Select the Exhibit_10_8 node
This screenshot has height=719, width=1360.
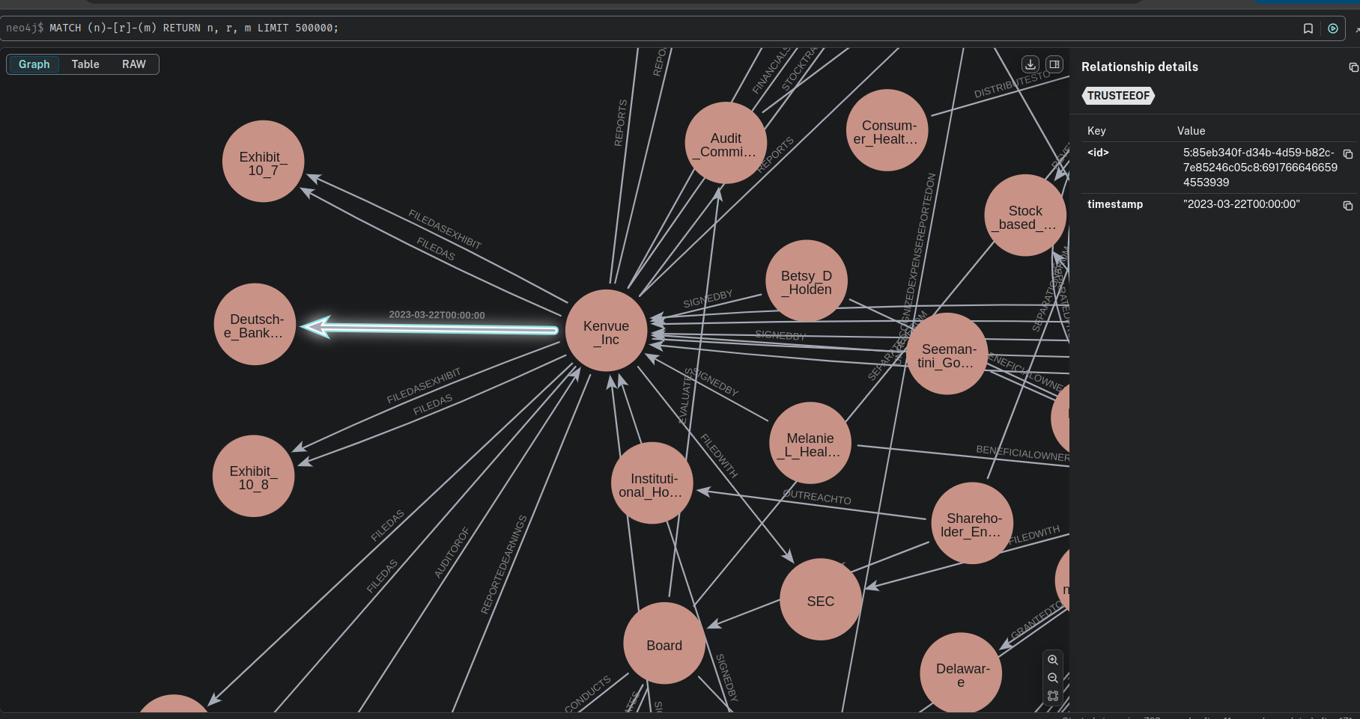point(254,476)
